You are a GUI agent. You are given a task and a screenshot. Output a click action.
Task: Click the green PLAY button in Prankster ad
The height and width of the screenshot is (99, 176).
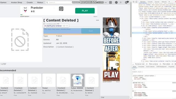[85, 11]
